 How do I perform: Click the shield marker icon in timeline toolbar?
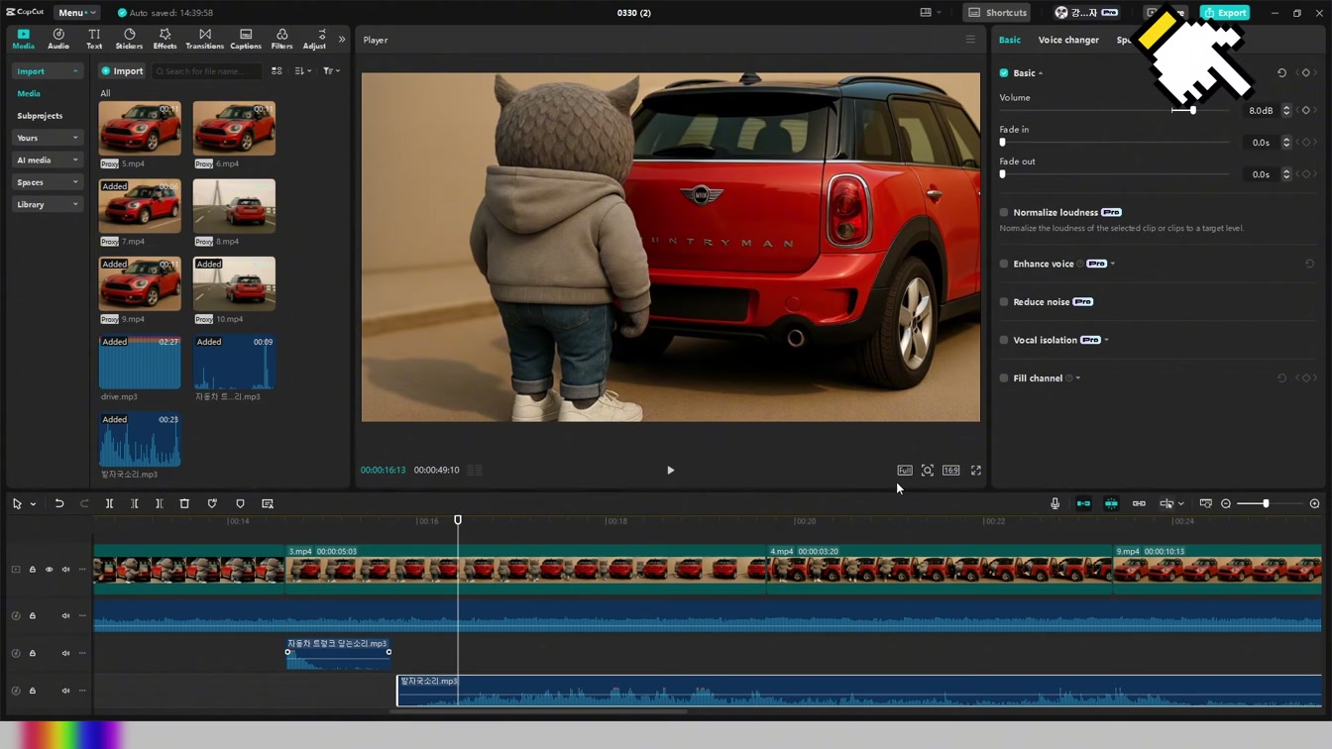coord(212,504)
